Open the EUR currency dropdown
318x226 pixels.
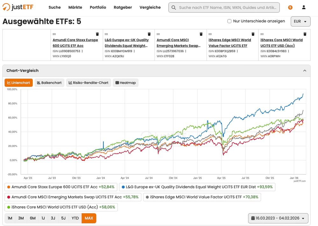point(300,21)
